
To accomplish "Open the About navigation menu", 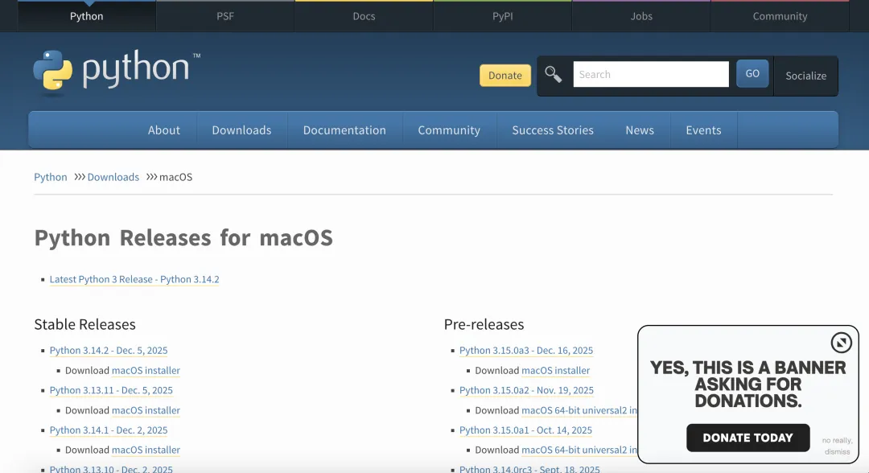I will [x=164, y=130].
